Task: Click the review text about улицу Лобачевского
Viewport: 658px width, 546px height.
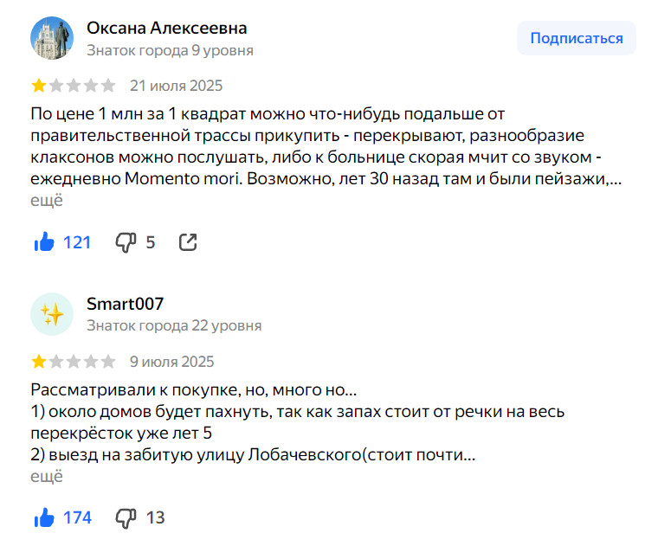Action: [254, 453]
